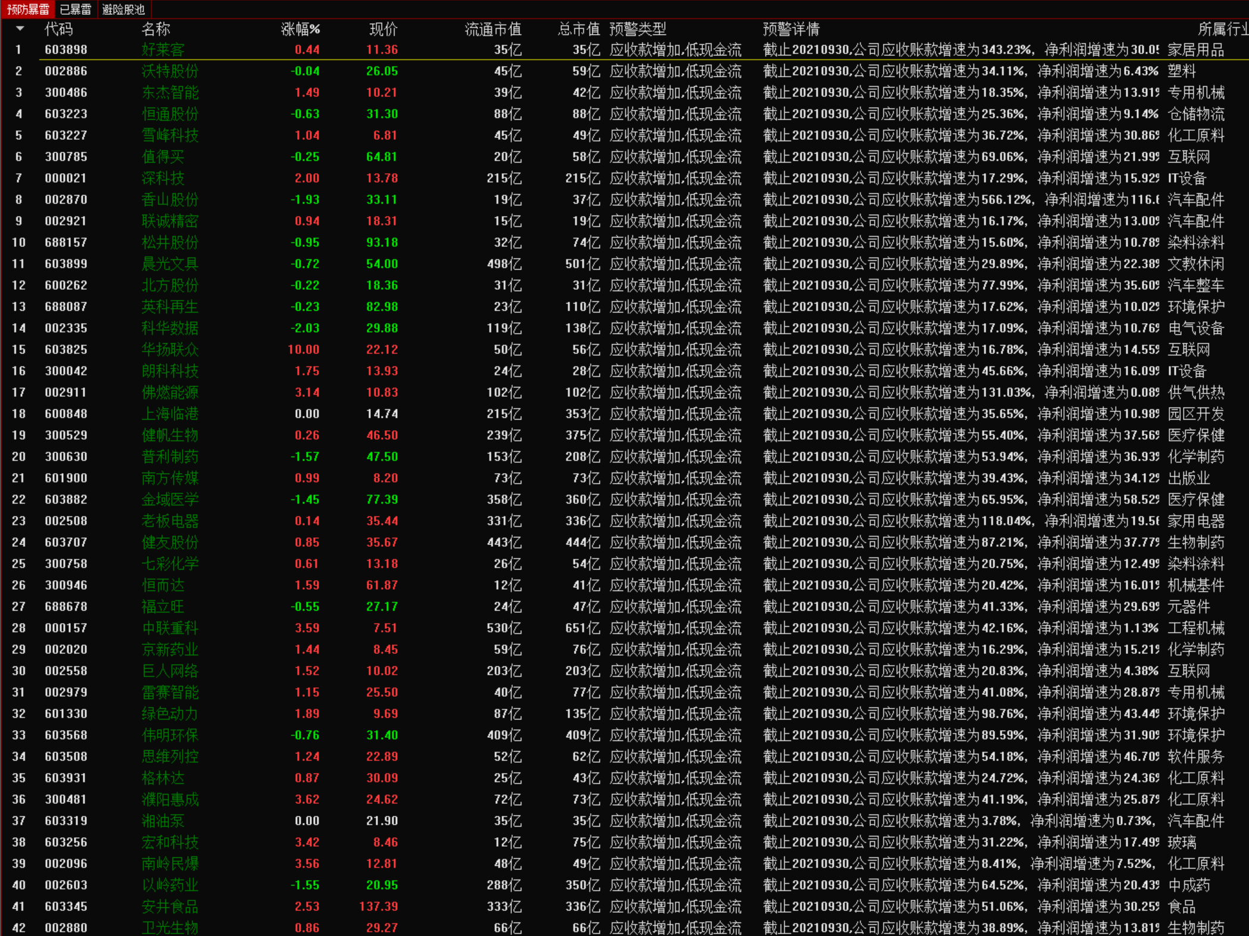This screenshot has width=1249, height=936.
Task: Click stock name 安井食品
Action: pos(170,907)
